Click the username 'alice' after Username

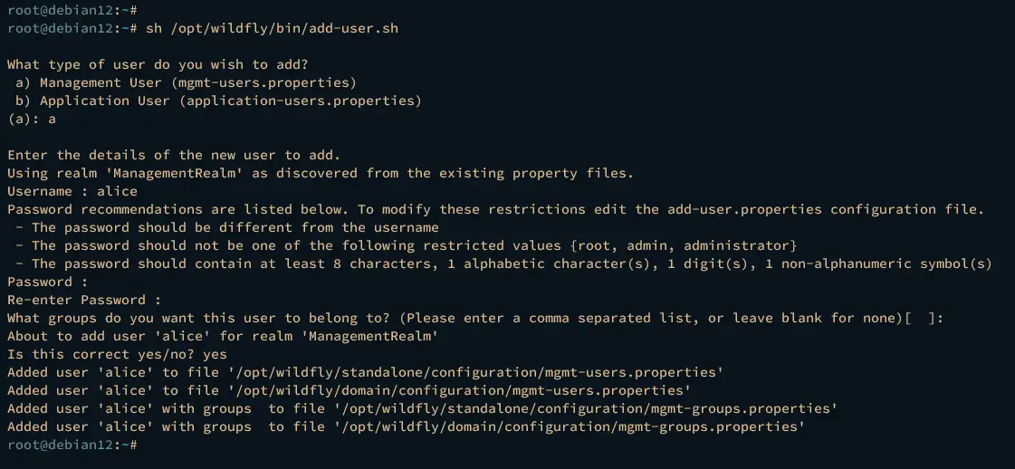pos(117,191)
